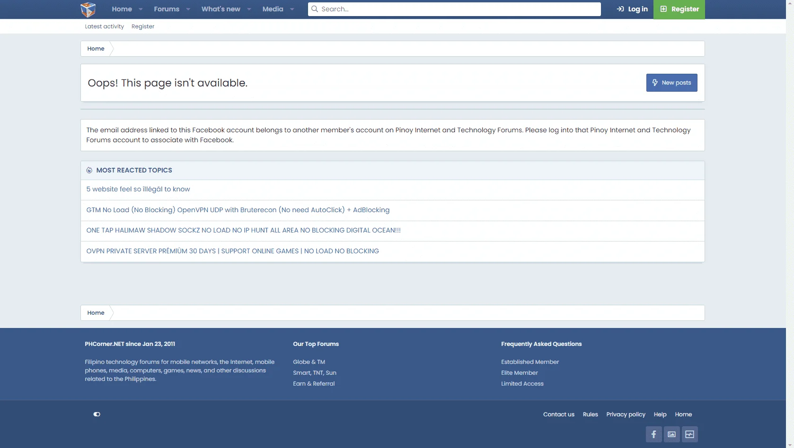Click the green Register button
Viewport: 794px width, 448px height.
pos(679,9)
